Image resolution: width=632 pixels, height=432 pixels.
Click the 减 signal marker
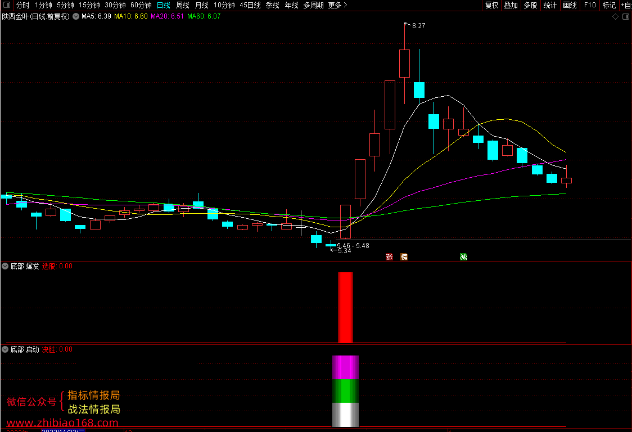463,257
